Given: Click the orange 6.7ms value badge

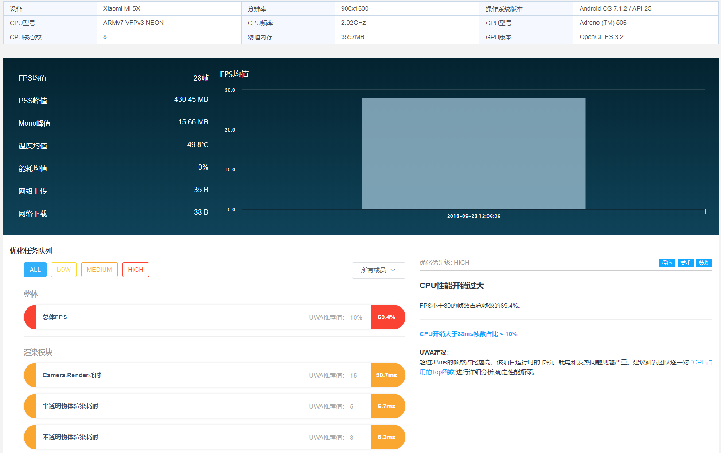Looking at the screenshot, I should click(x=387, y=406).
